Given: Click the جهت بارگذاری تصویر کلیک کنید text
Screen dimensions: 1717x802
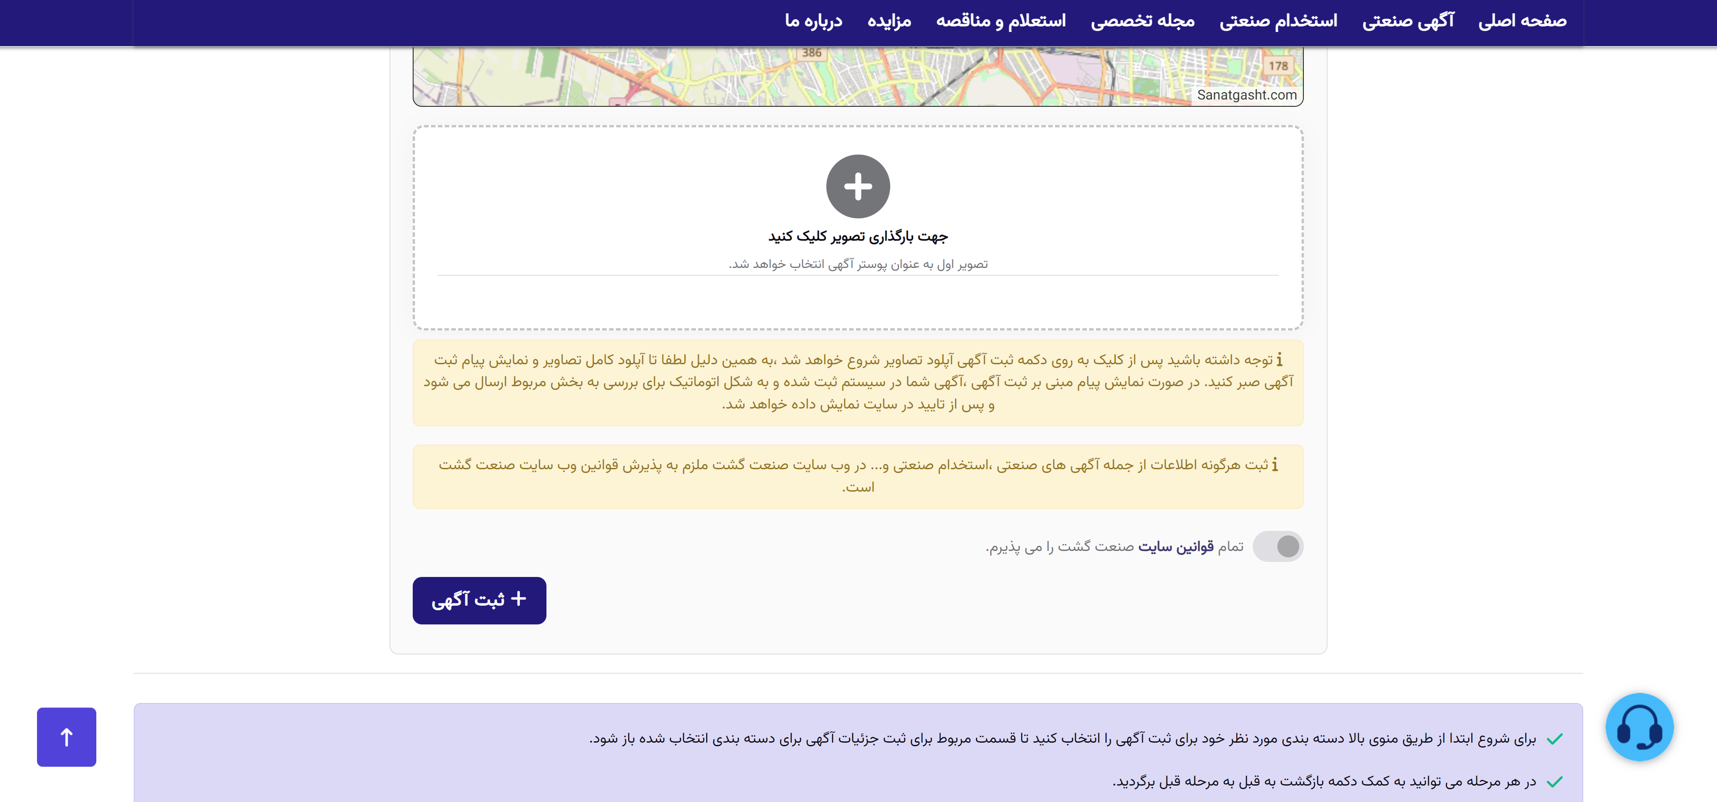Looking at the screenshot, I should (858, 236).
